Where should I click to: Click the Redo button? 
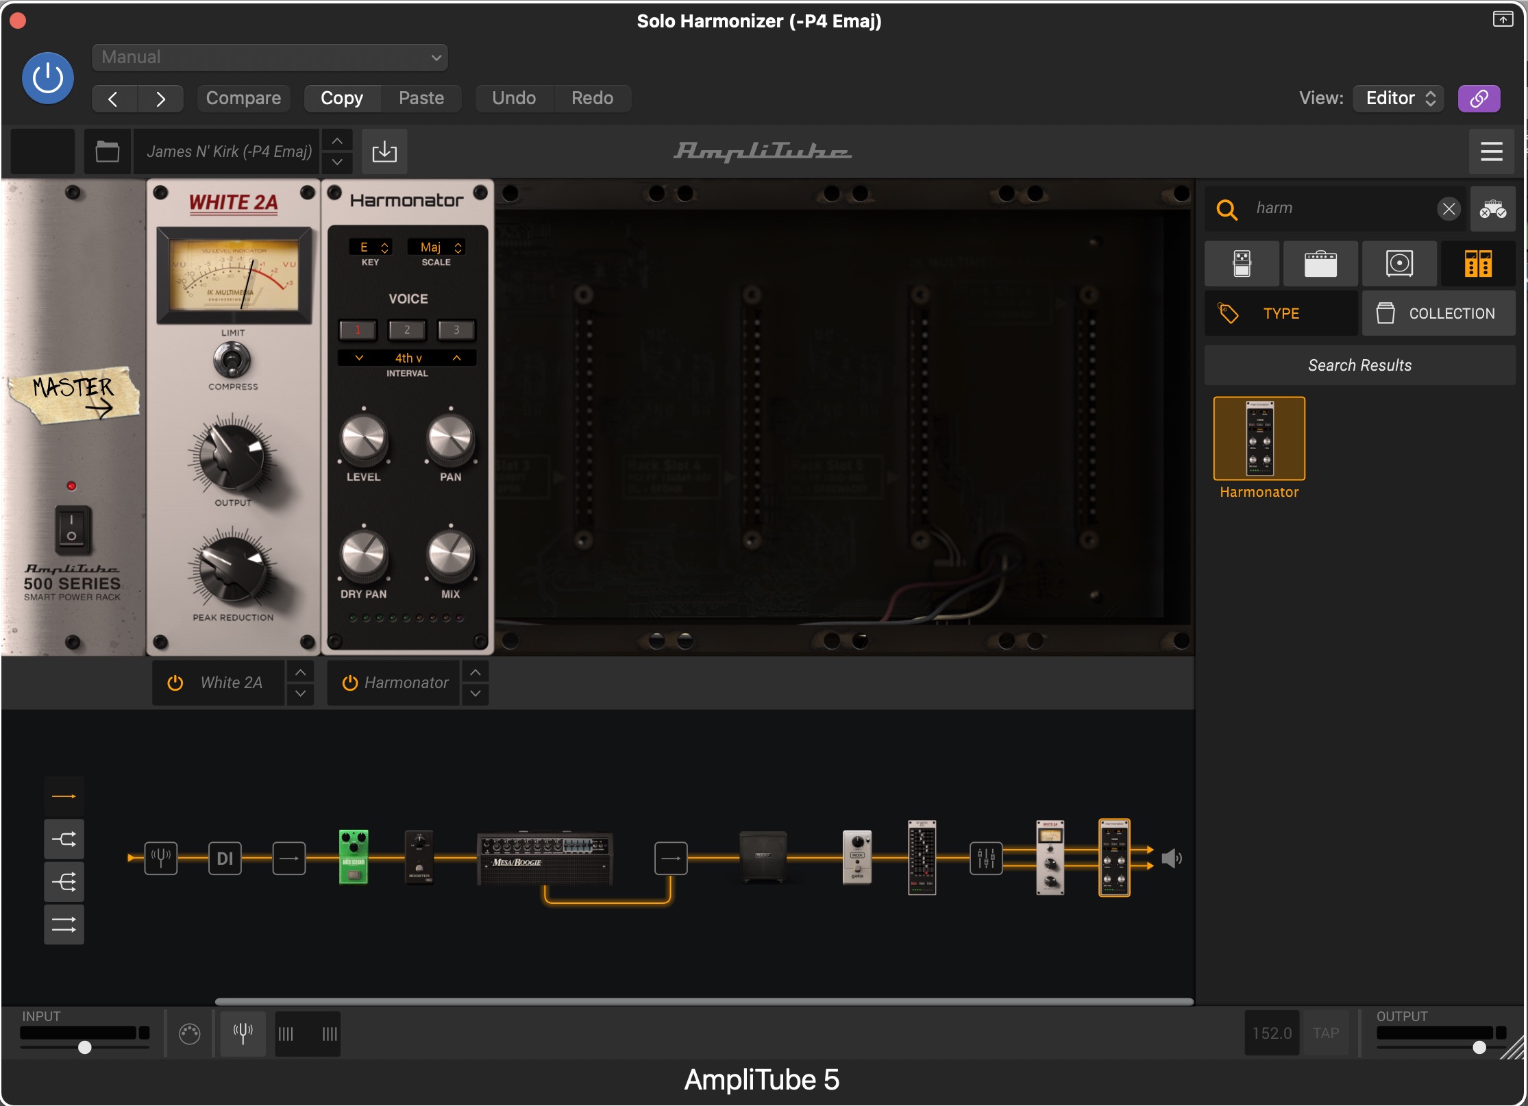[592, 99]
